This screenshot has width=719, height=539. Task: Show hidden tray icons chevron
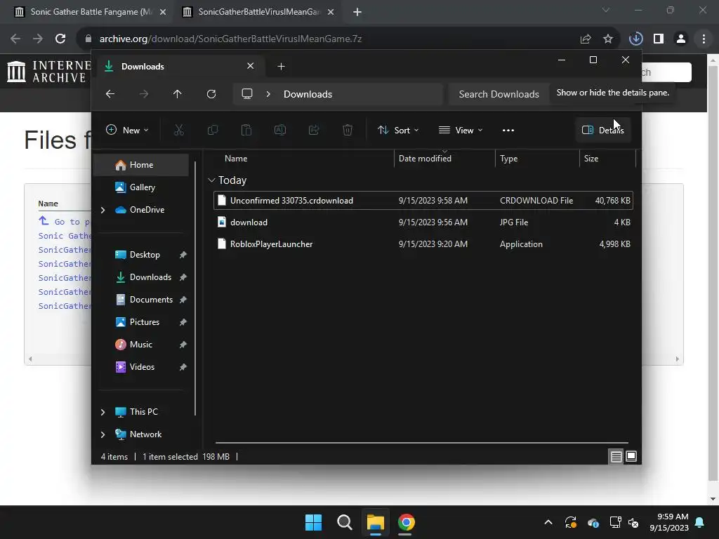coord(548,522)
